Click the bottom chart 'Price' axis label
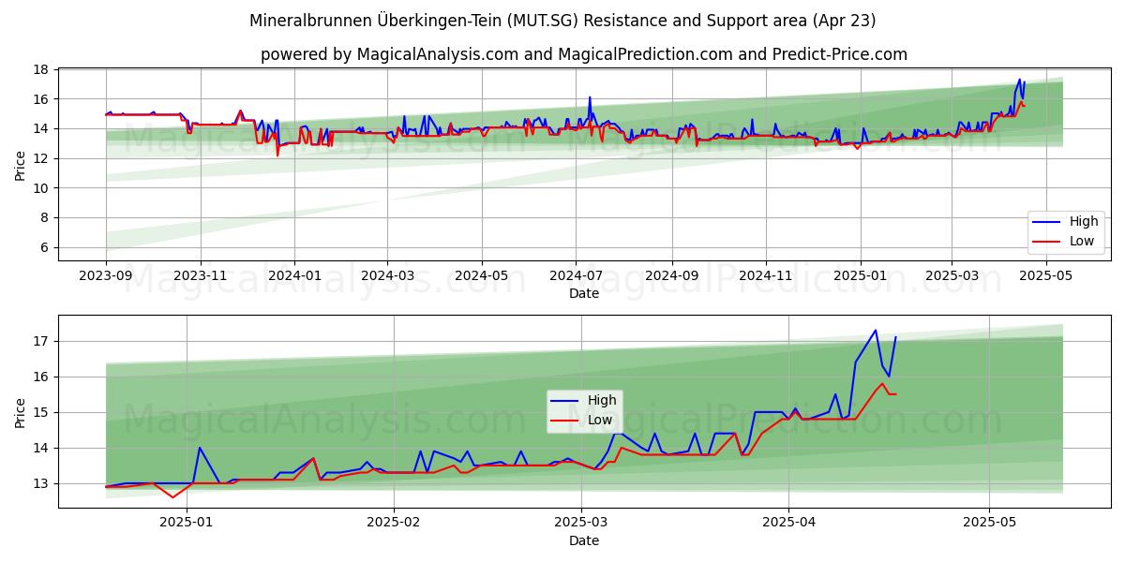Screen dimensions: 1125x562 [x=21, y=411]
